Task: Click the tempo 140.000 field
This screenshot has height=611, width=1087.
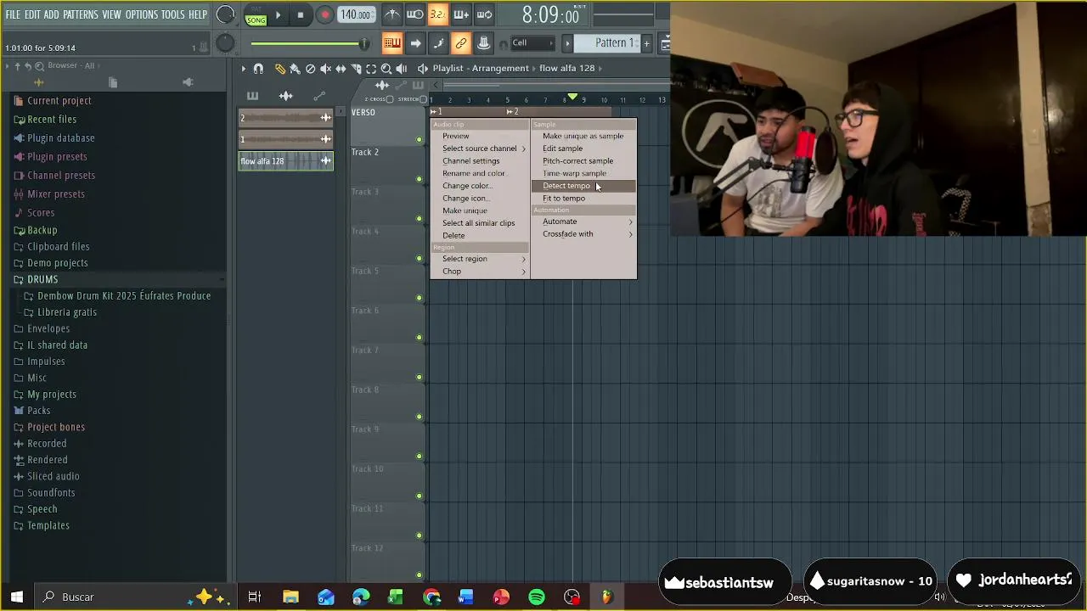Action: [356, 15]
